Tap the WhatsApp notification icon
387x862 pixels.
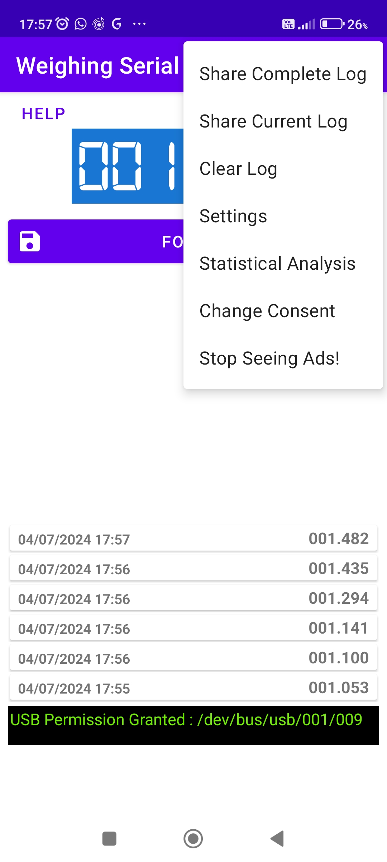[81, 24]
